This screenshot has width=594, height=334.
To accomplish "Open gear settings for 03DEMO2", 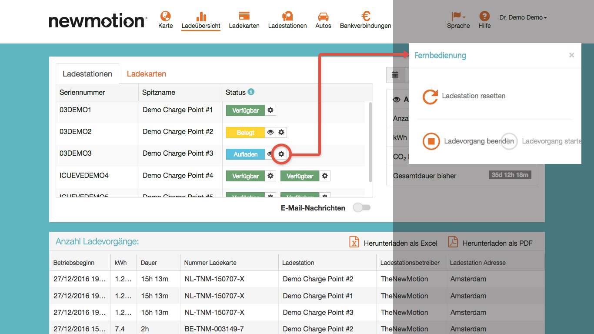I will [281, 132].
